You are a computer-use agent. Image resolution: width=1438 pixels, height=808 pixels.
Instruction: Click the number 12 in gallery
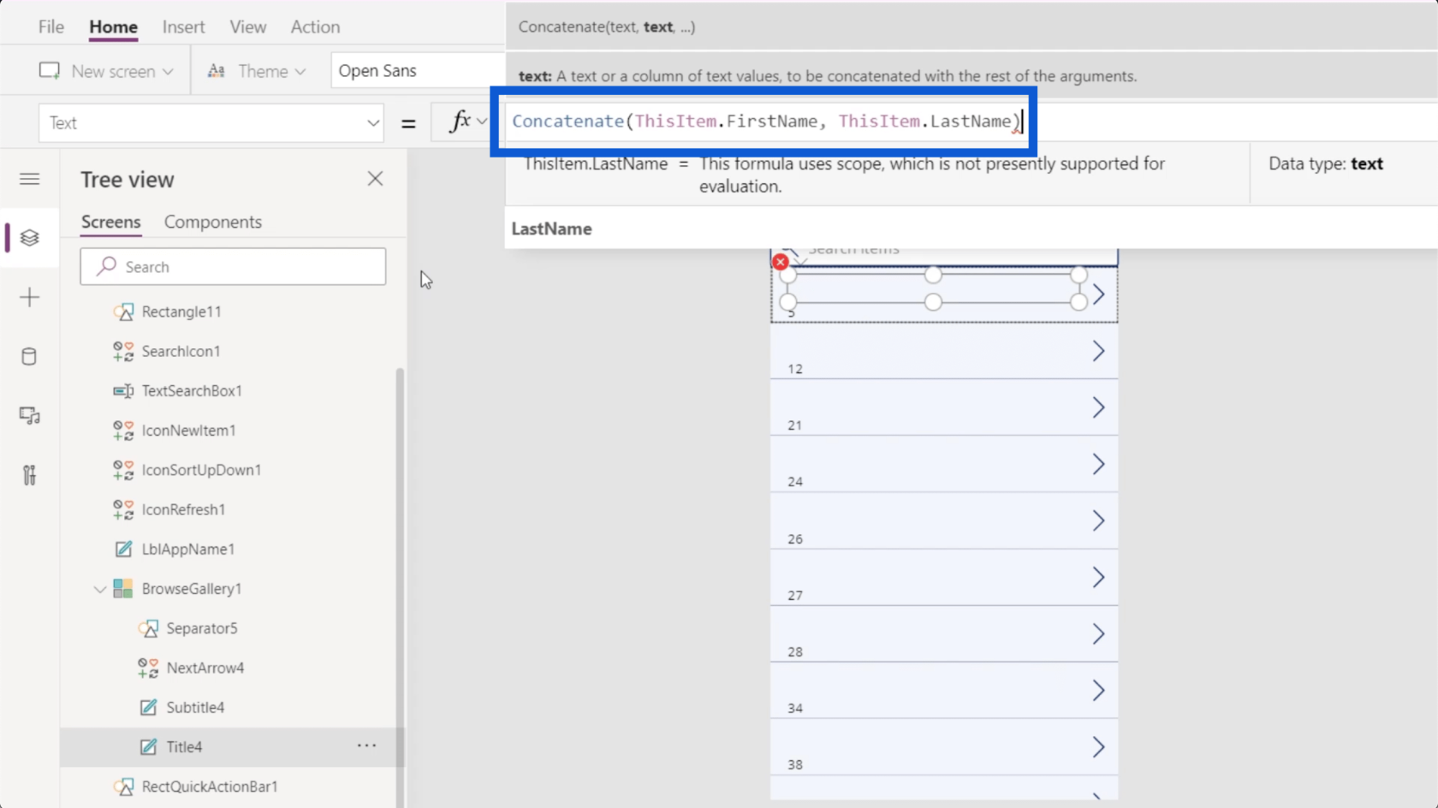coord(795,369)
